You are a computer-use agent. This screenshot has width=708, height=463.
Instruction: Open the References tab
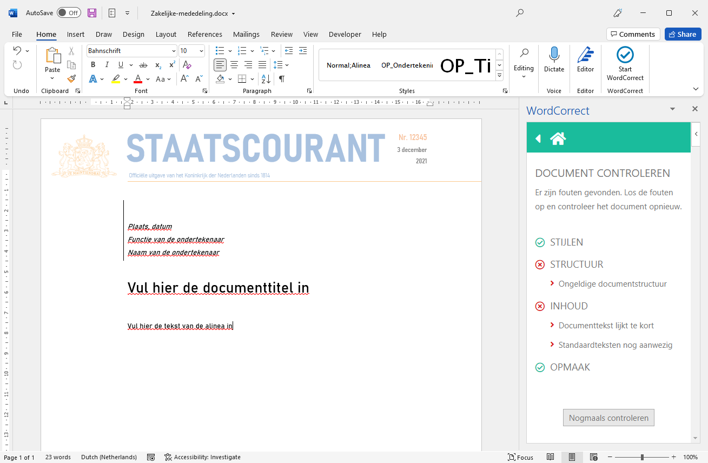(x=205, y=34)
